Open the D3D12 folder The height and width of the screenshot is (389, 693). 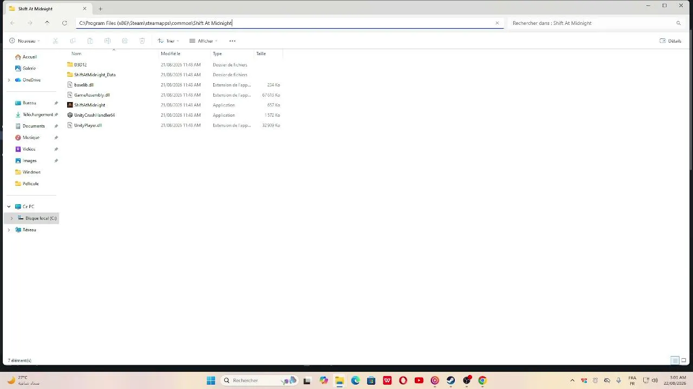point(80,65)
